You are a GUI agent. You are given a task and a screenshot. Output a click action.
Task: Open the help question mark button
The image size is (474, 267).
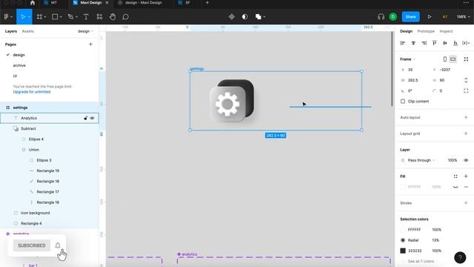[460, 257]
